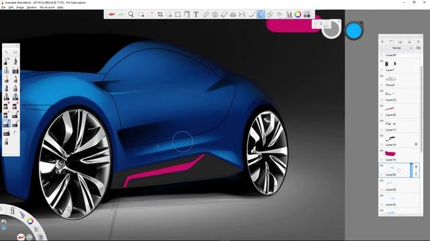Open the Edit menu
Image resolution: width=430 pixels, height=241 pixels.
pyautogui.click(x=11, y=7)
